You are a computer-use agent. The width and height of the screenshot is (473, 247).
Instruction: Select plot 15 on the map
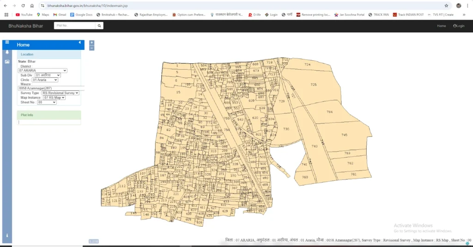pyautogui.click(x=178, y=92)
